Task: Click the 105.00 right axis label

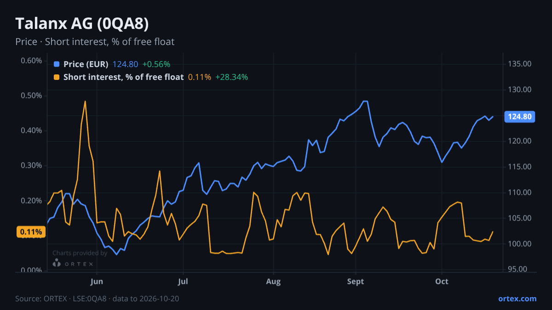Action: [x=520, y=218]
